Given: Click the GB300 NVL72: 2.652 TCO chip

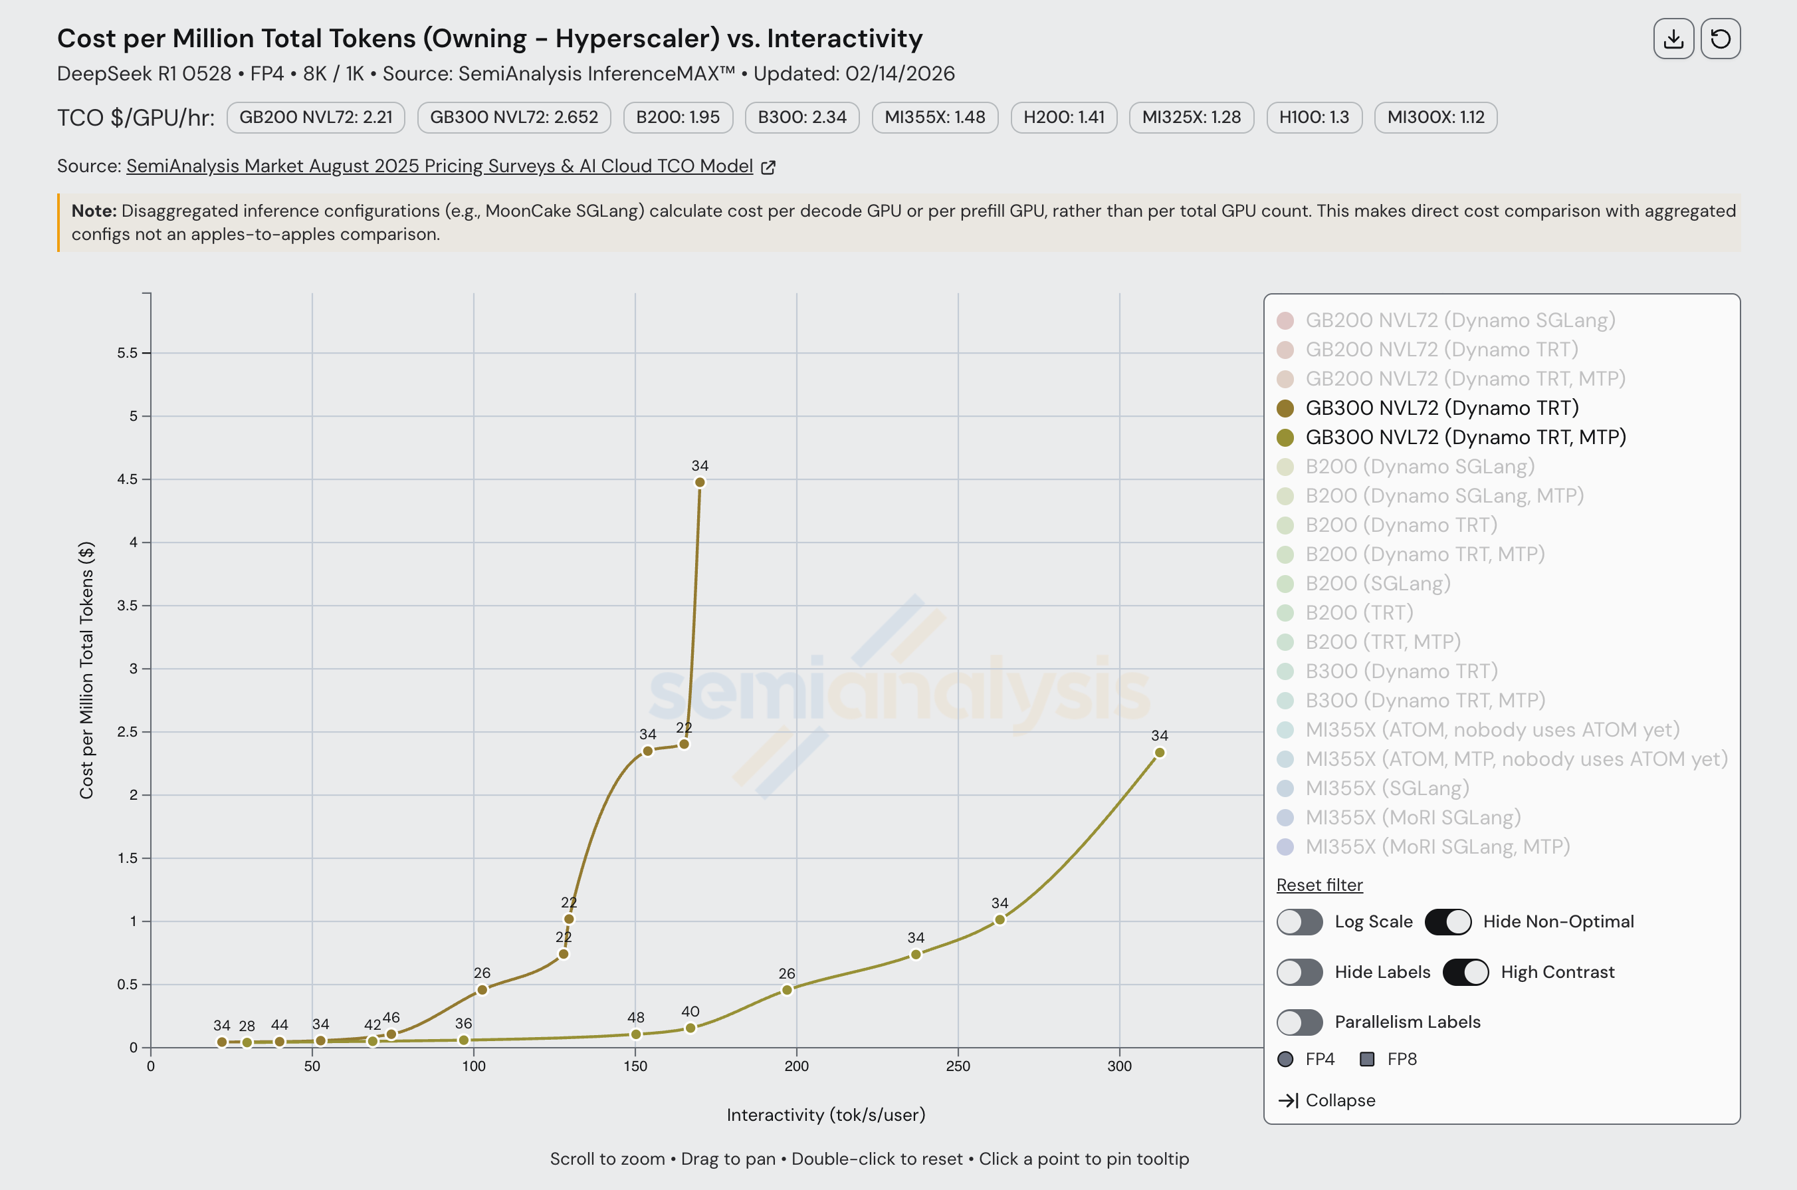Looking at the screenshot, I should tap(514, 117).
